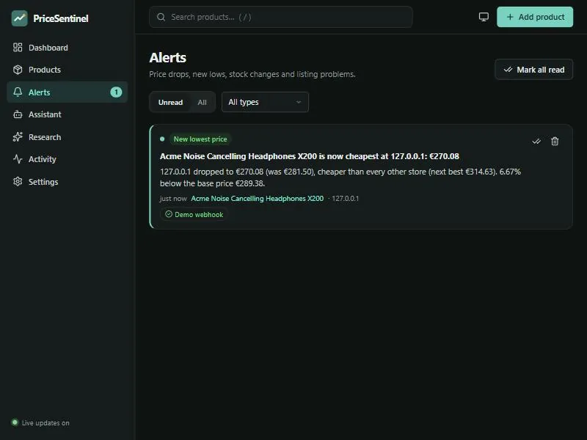Image resolution: width=587 pixels, height=440 pixels.
Task: Click Mark all read
Action: (x=534, y=70)
